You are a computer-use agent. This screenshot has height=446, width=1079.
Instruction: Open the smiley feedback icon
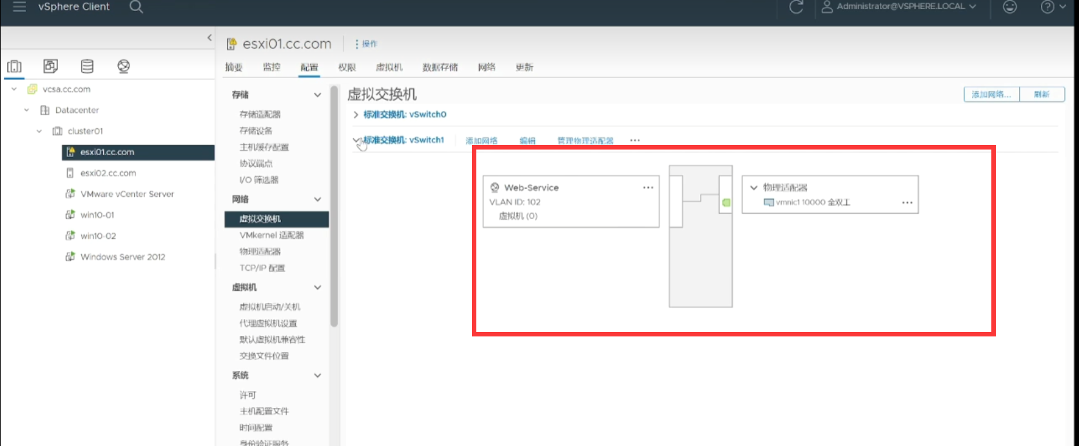(x=1009, y=7)
